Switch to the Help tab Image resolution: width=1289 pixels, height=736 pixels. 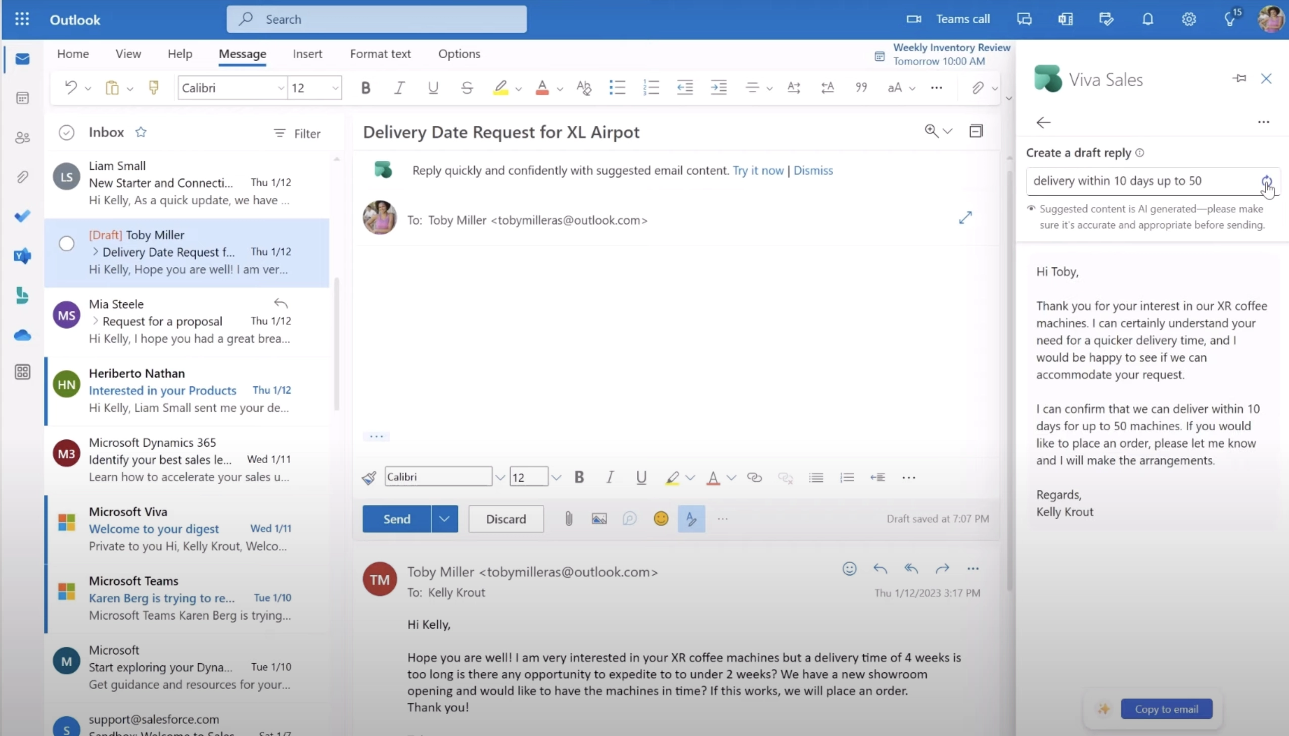pos(180,54)
